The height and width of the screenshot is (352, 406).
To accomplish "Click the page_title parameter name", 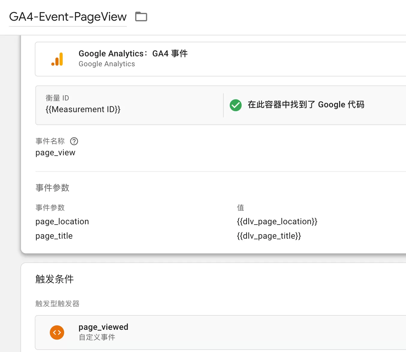I will tap(54, 236).
